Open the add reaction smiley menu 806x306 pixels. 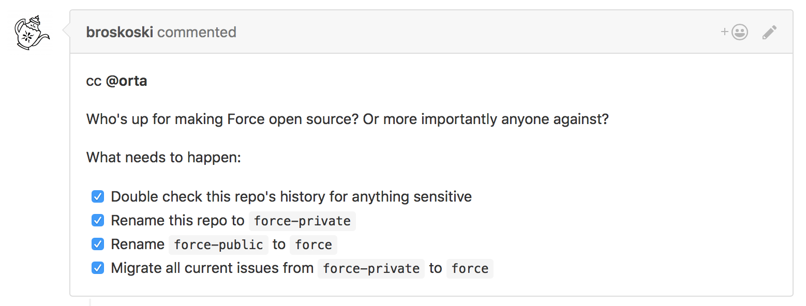[735, 33]
